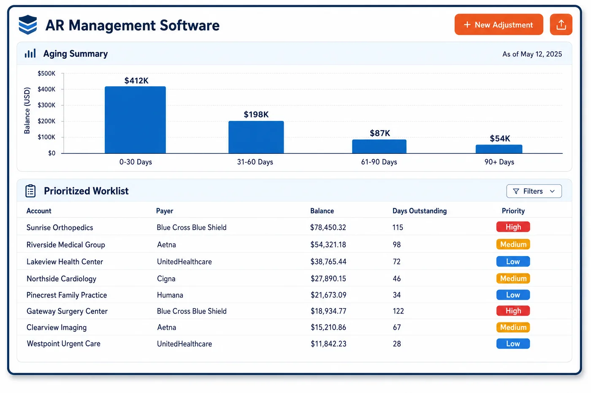Image resolution: width=591 pixels, height=393 pixels.
Task: Click Low priority badge for Westpoint Urgent Care
Action: pos(513,344)
